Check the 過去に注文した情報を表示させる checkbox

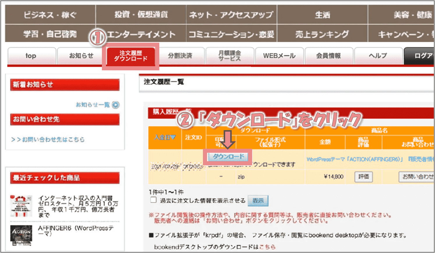pyautogui.click(x=153, y=200)
